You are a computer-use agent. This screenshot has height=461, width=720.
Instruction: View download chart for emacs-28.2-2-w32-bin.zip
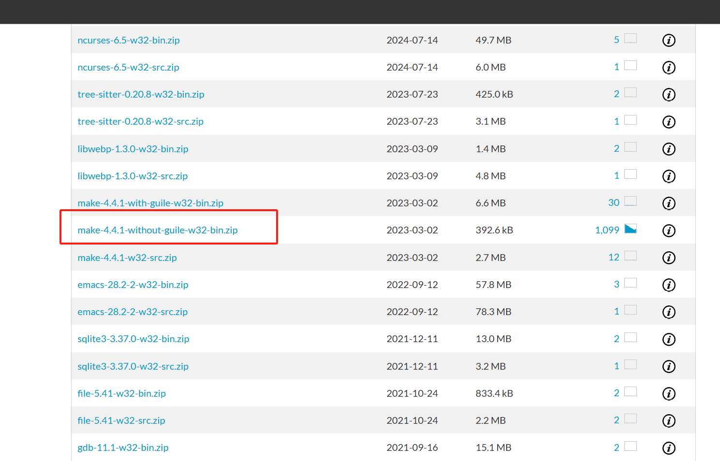[x=631, y=283]
